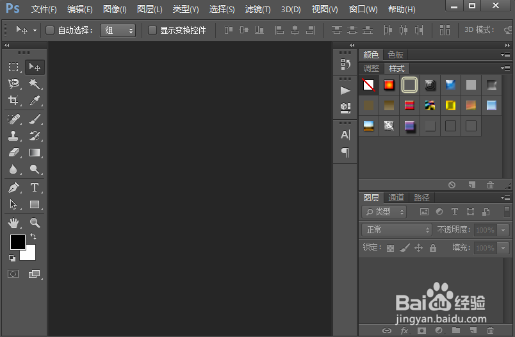Select the Horizontal Type tool
The image size is (515, 337).
point(34,187)
